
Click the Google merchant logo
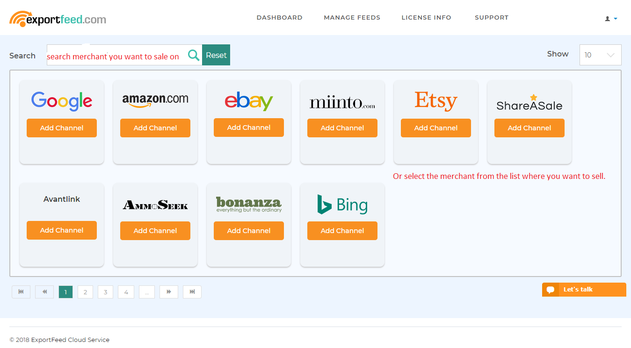[62, 101]
